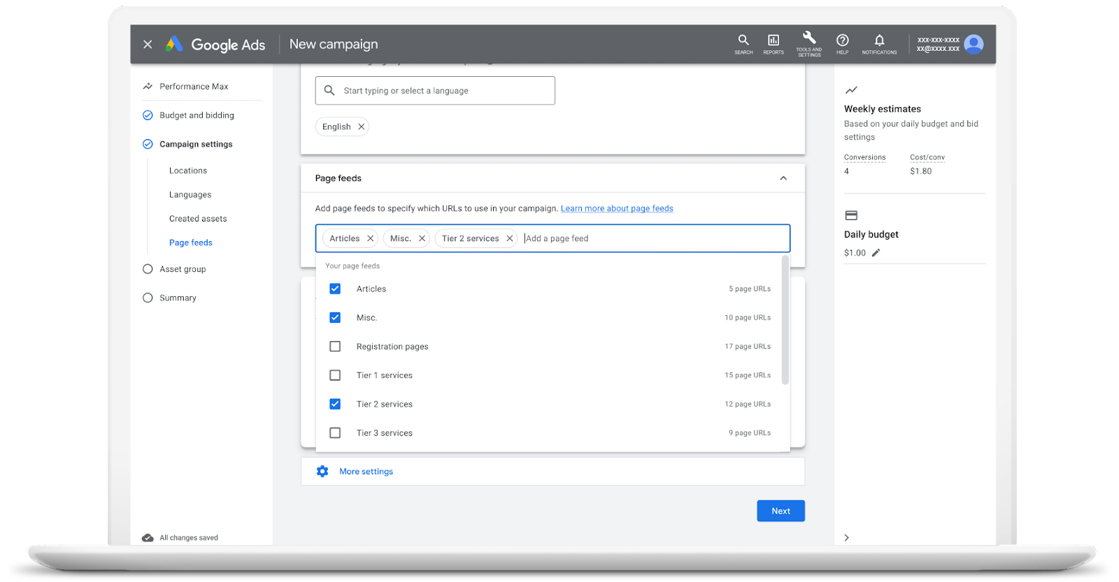The image size is (1119, 582).
Task: Open Tools and Settings wrench
Action: pyautogui.click(x=809, y=43)
